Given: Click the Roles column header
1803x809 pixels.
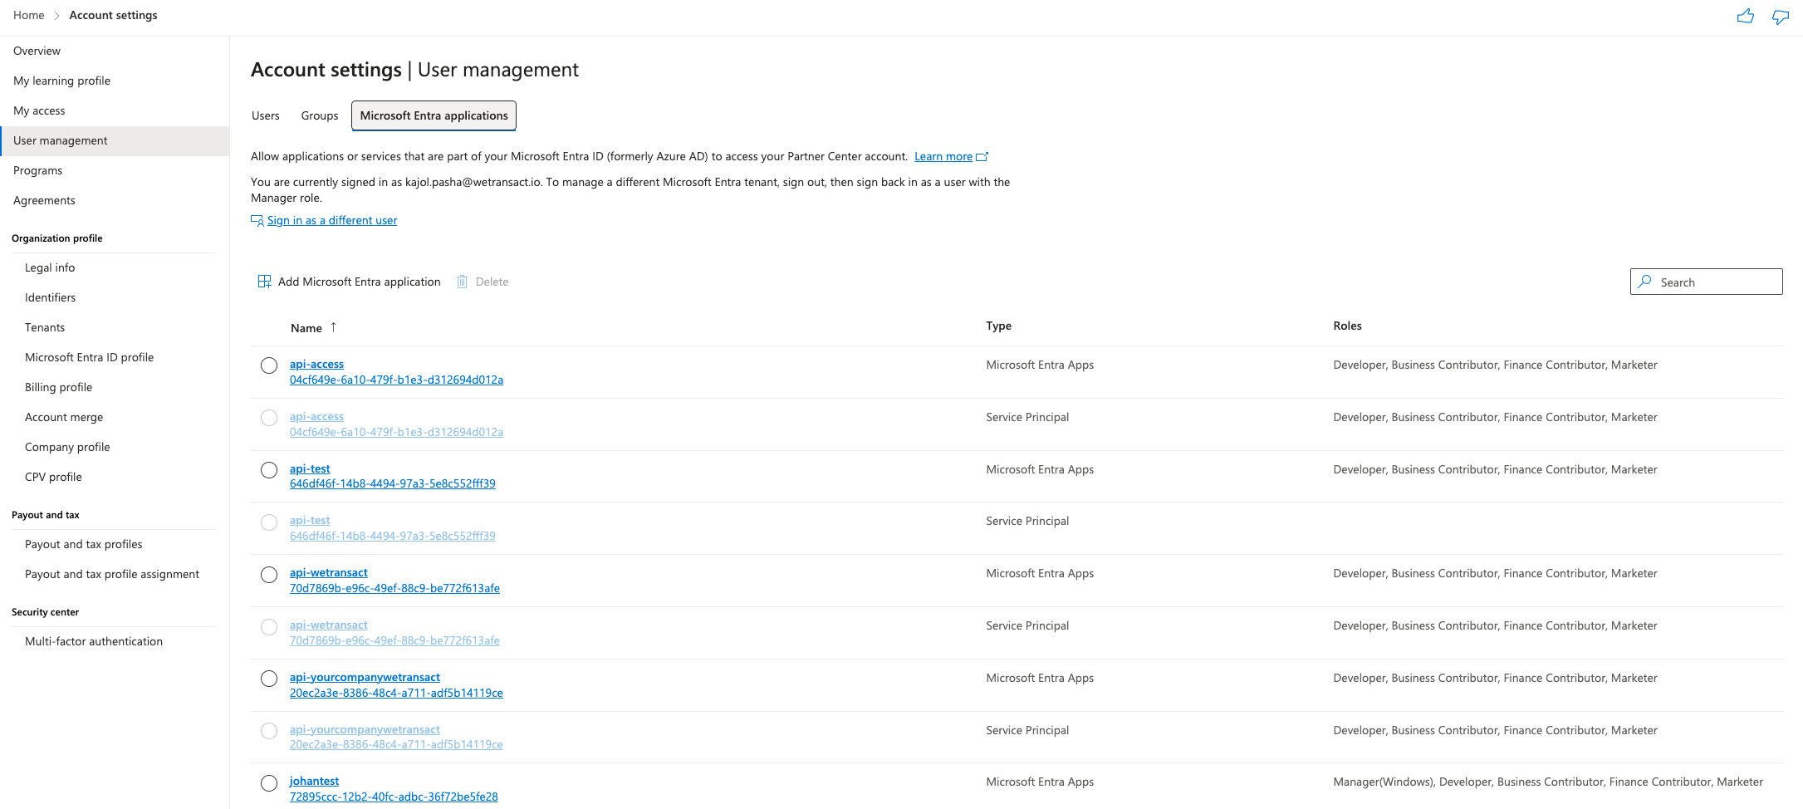Looking at the screenshot, I should click(x=1347, y=326).
